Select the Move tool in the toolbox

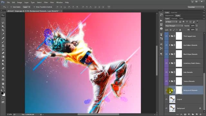[x=3, y=15]
